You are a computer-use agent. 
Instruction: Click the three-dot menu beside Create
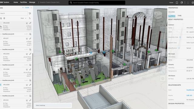pos(31,8)
